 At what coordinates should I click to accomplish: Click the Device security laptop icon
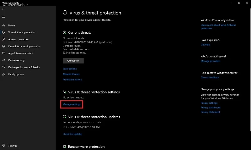click(4, 60)
